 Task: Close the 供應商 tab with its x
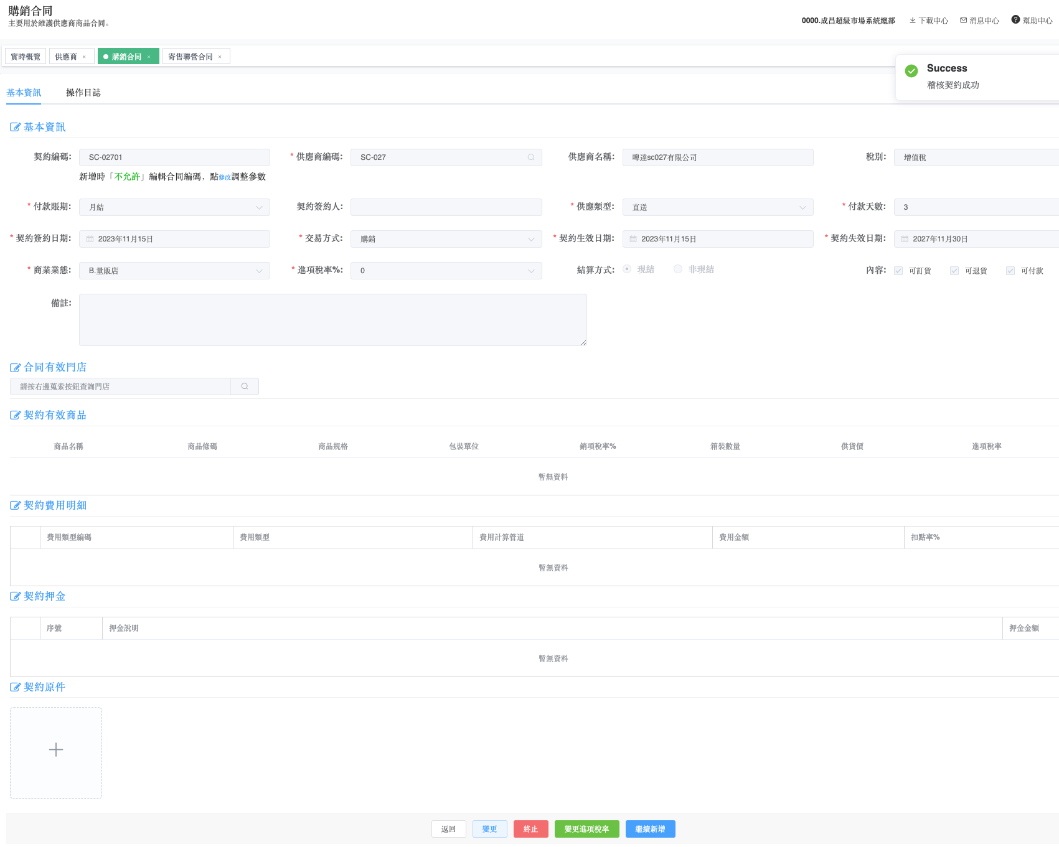click(x=84, y=57)
